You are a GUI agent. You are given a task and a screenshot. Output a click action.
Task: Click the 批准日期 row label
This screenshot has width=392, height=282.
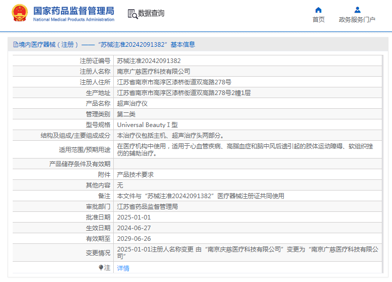tap(98, 217)
